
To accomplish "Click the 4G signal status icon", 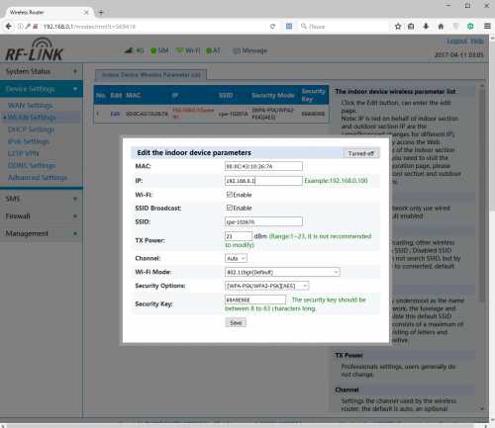I will coord(129,50).
